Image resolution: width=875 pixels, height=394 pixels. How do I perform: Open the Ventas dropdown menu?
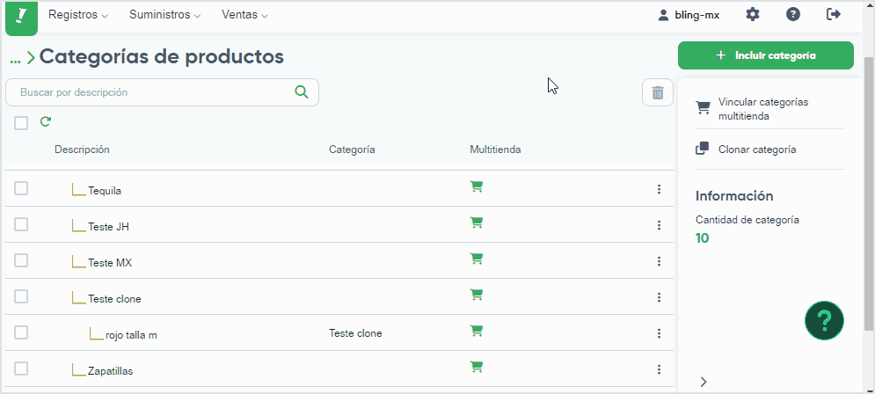click(245, 15)
